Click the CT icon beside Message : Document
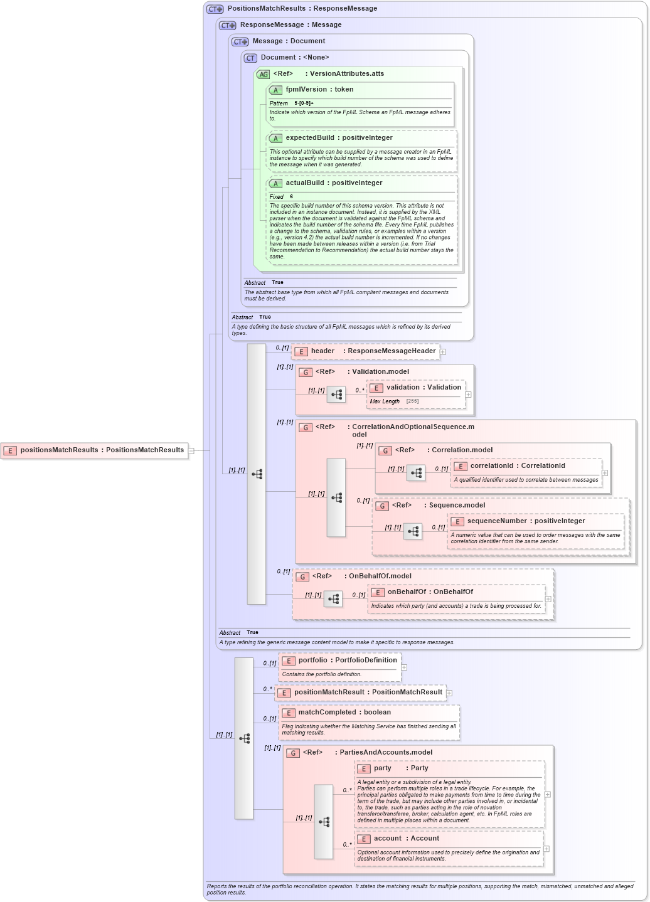The width and height of the screenshot is (650, 902). coord(240,41)
